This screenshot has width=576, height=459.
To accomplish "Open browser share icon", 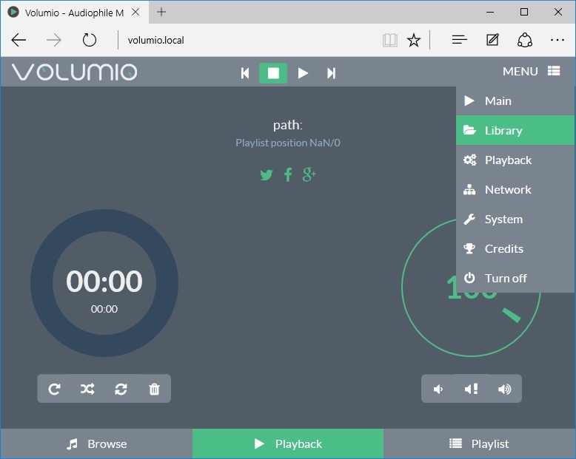I will coord(525,40).
